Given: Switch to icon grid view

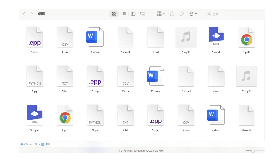Looking at the screenshot, I should click(114, 14).
